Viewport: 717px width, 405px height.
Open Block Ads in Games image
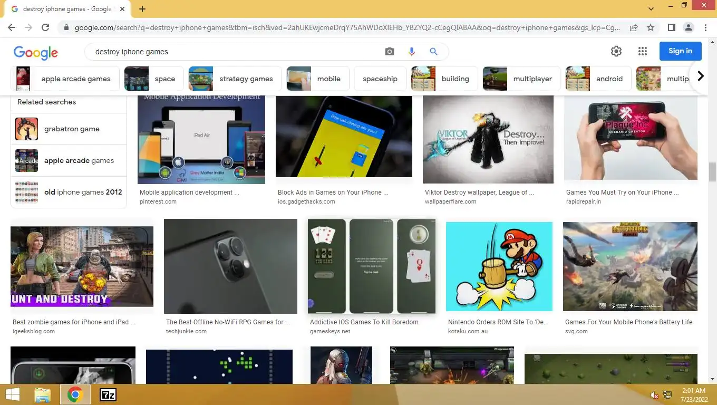(x=344, y=137)
